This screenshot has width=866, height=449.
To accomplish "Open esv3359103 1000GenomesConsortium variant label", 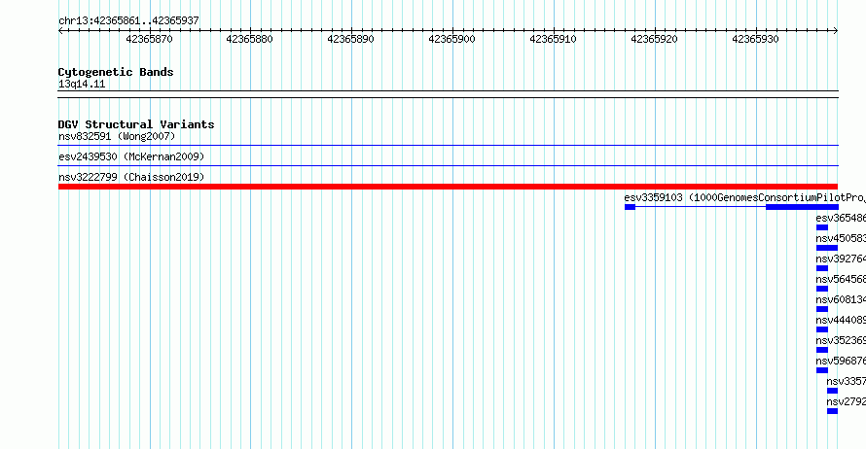I will [x=744, y=197].
